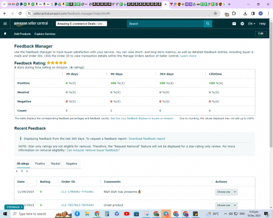Open the EN language dropdown
The width and height of the screenshot is (273, 218).
pos(252,23)
